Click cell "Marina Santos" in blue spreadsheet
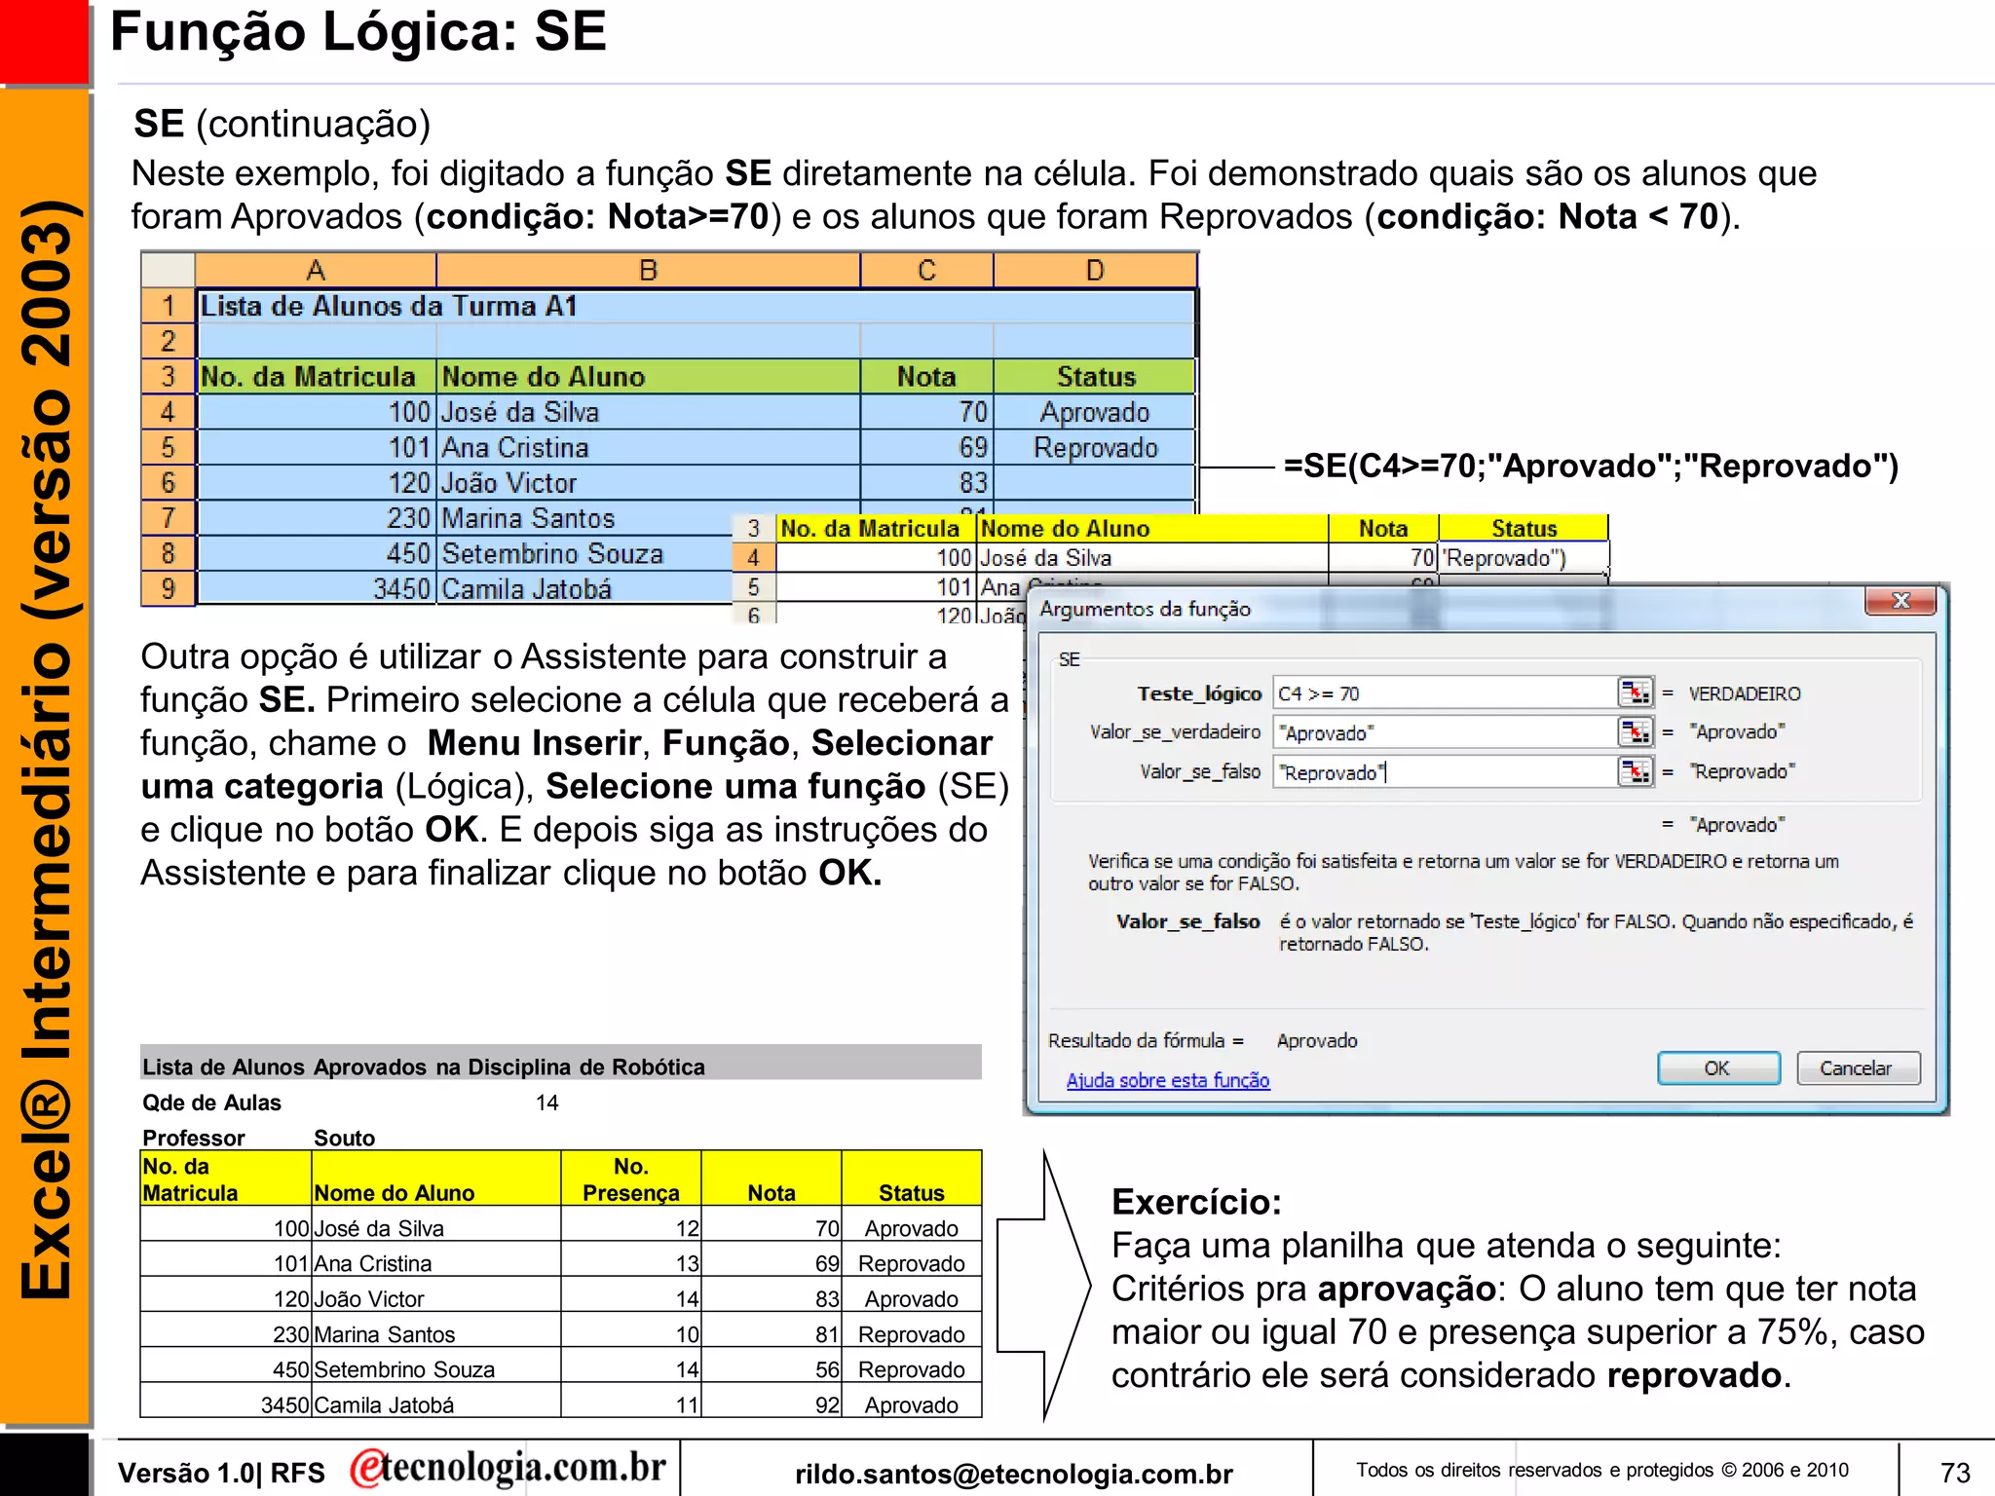The height and width of the screenshot is (1496, 1995). click(584, 518)
